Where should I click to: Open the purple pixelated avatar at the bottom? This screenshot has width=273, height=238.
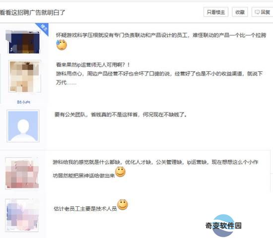(22, 215)
